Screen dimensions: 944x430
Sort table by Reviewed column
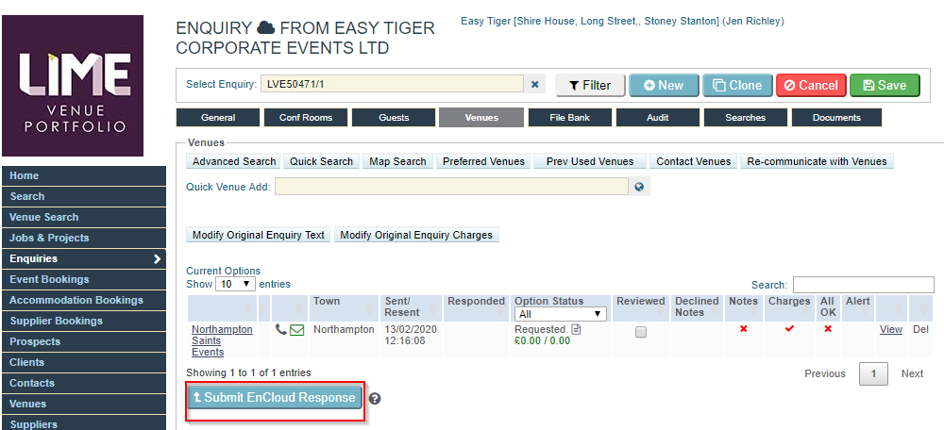coord(641,308)
